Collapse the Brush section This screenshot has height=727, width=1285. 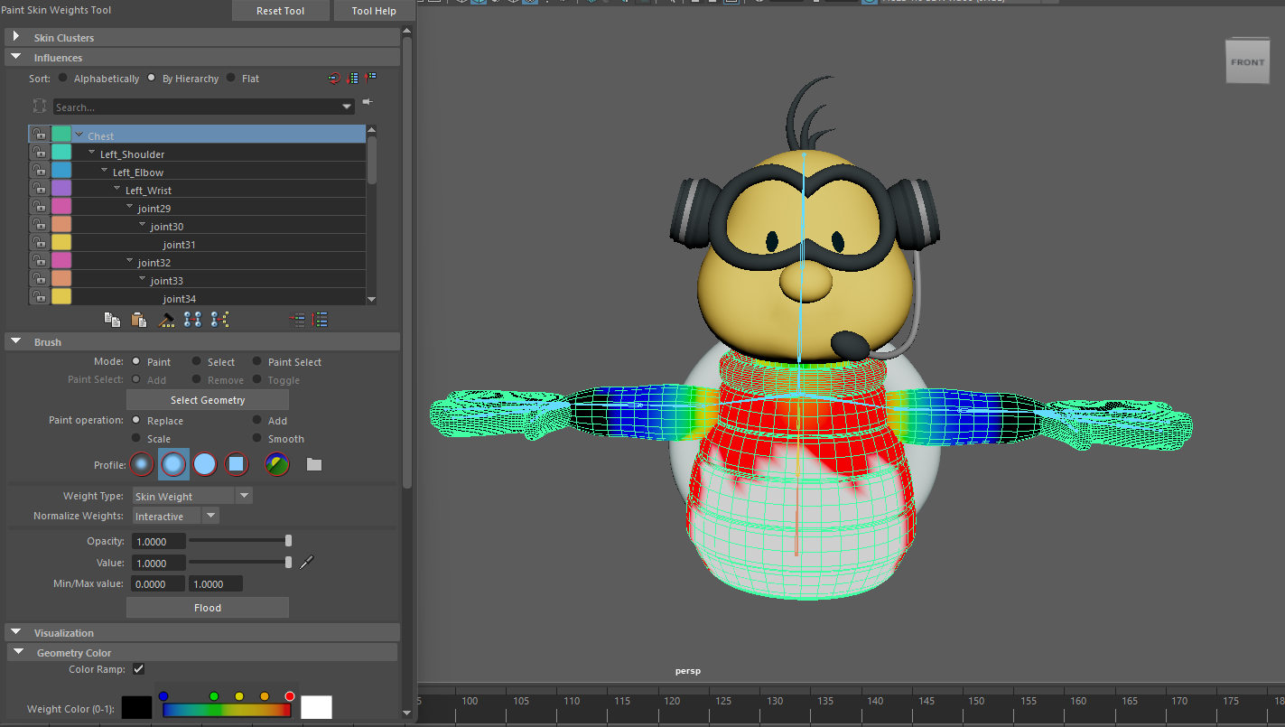[x=15, y=341]
